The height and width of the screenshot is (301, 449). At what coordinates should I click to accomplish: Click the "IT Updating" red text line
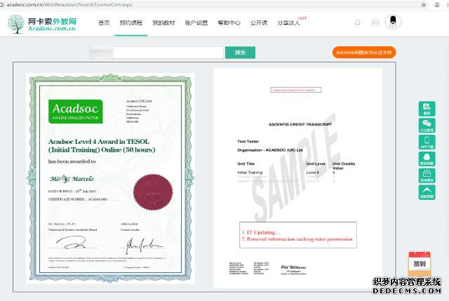click(x=261, y=232)
